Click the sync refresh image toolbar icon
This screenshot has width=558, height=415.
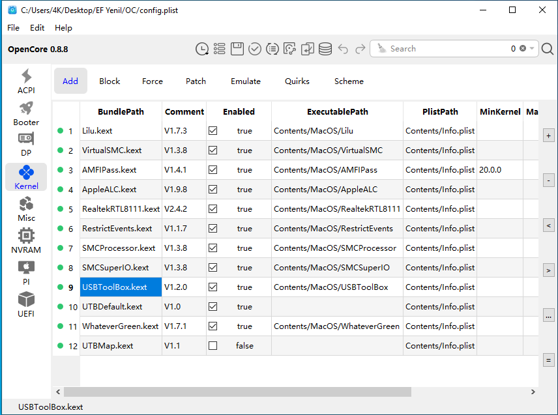click(289, 49)
